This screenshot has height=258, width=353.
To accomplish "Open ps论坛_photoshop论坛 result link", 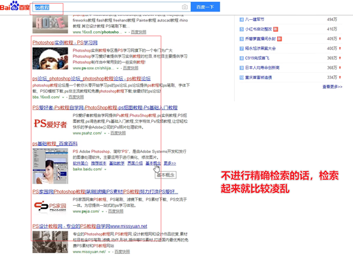I will [x=91, y=78].
